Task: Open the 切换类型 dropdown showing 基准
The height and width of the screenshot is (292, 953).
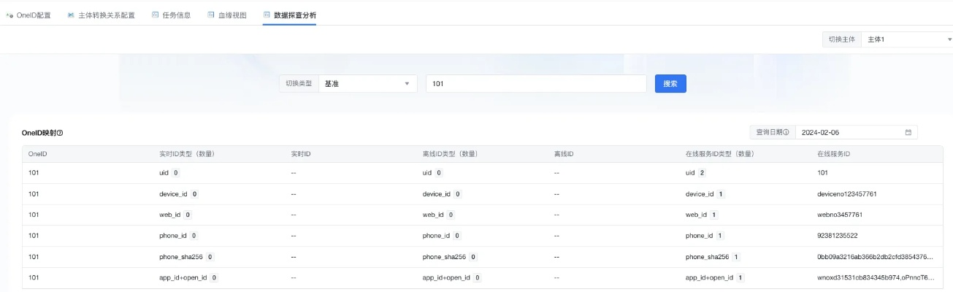Action: pyautogui.click(x=367, y=83)
